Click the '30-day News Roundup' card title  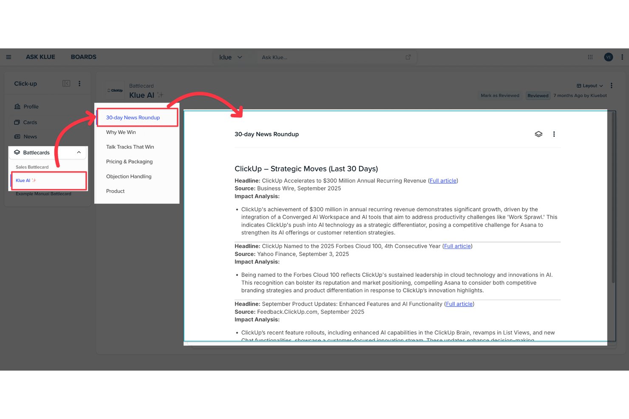point(266,134)
